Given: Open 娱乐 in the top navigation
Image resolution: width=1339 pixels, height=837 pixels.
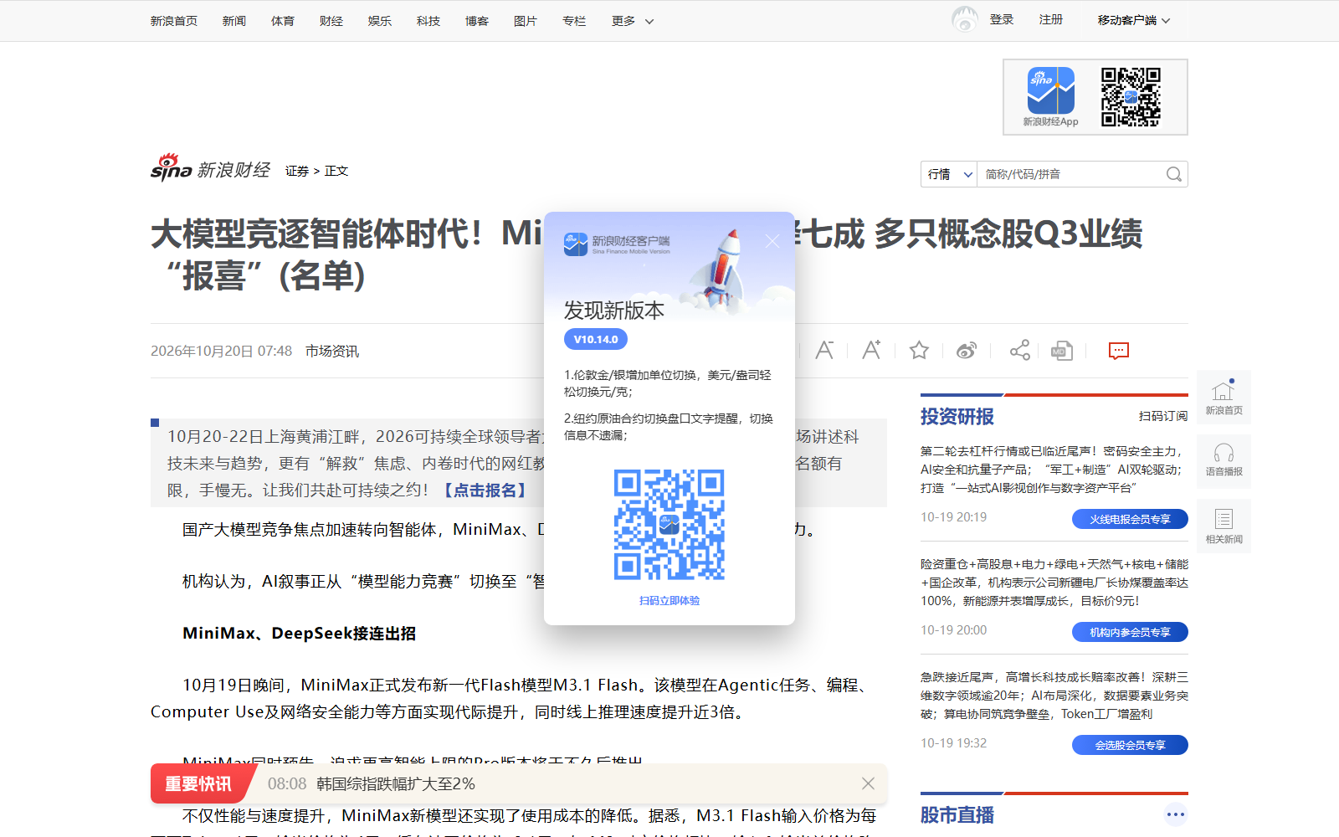Looking at the screenshot, I should (380, 21).
